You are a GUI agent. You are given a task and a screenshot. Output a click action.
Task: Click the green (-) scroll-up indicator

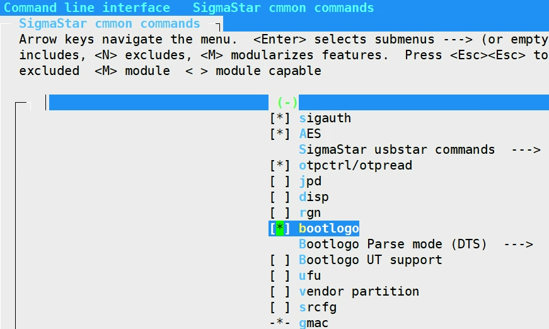click(x=287, y=103)
